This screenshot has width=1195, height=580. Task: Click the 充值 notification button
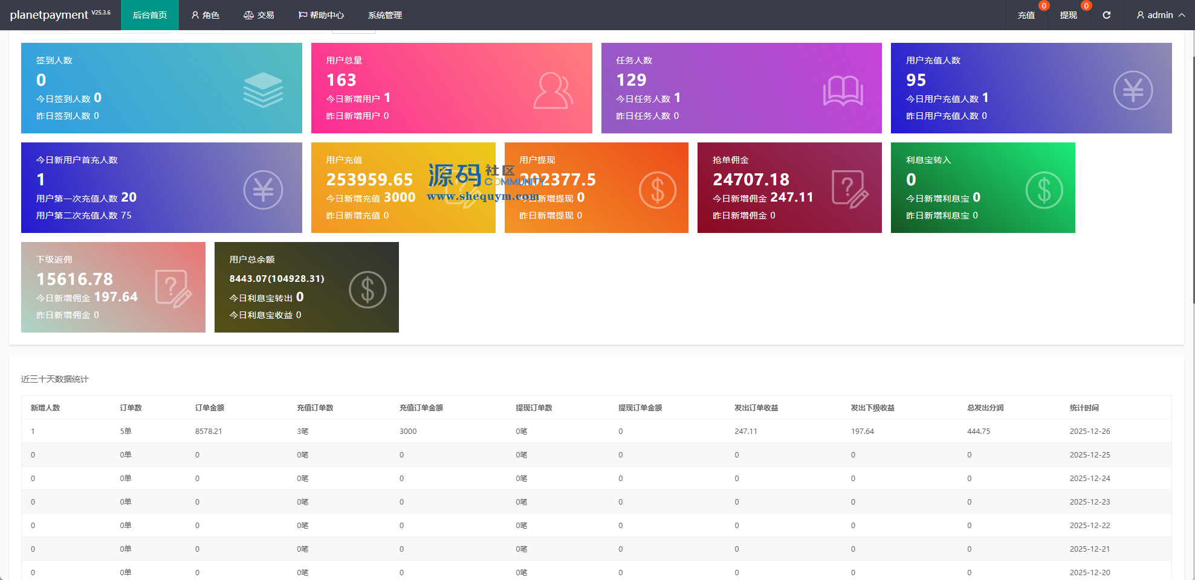coord(1026,15)
